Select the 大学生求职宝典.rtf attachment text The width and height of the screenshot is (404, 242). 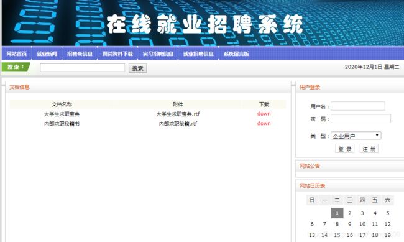pyautogui.click(x=178, y=114)
